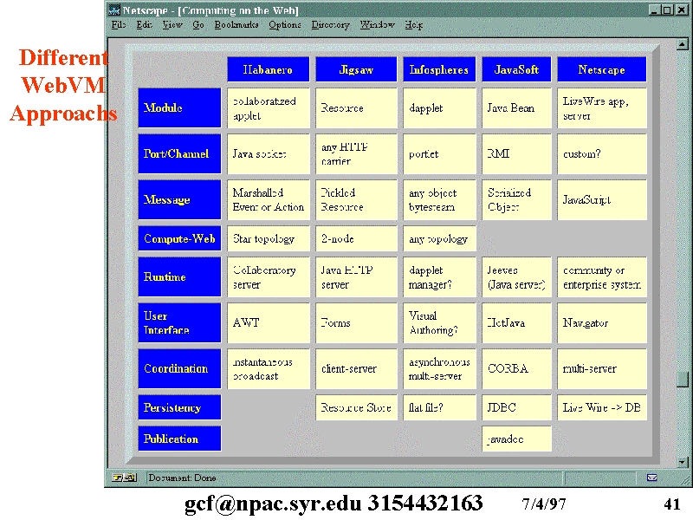
Task: Click the "community or enterprise system" cell
Action: (x=602, y=276)
